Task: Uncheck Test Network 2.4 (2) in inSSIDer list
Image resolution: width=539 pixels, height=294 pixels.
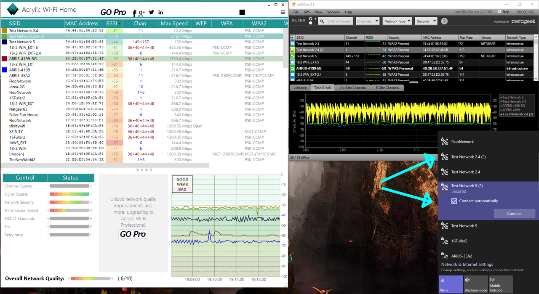Action: tap(293, 50)
